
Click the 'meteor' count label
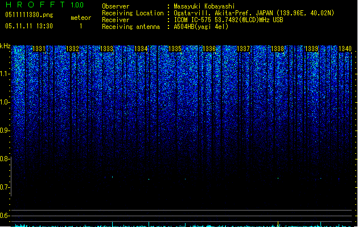(x=81, y=18)
